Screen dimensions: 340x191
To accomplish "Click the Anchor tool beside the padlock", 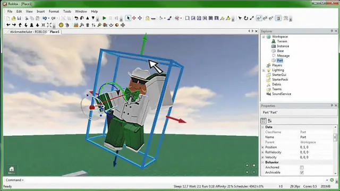I will [154, 19].
